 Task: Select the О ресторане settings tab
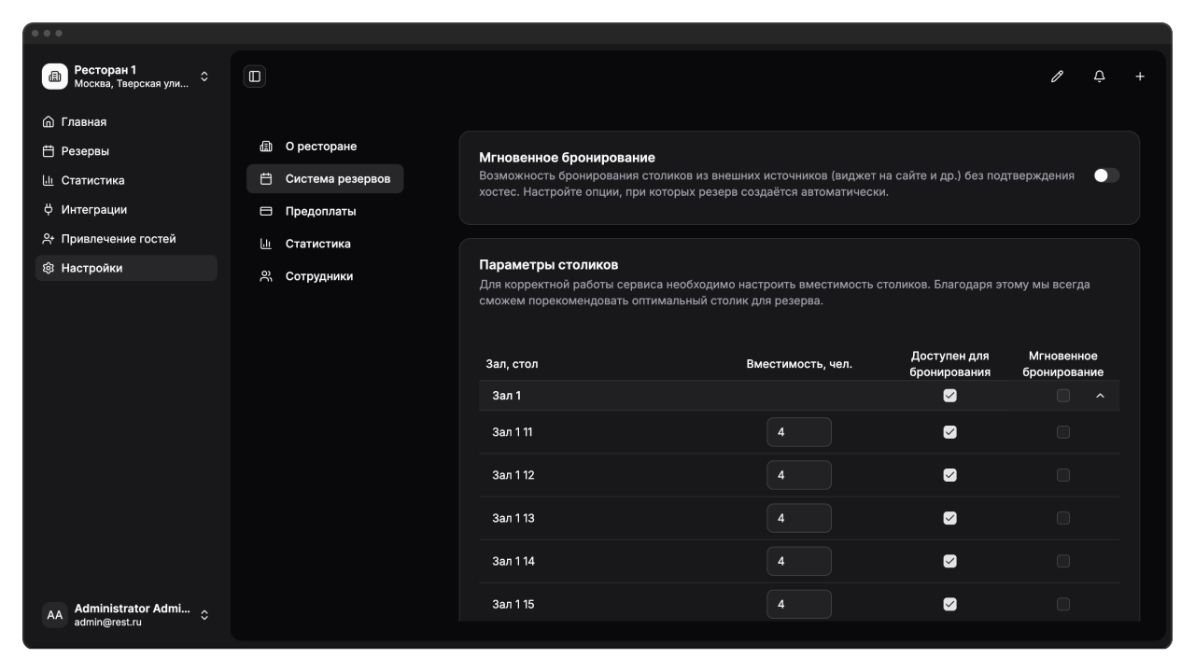320,147
